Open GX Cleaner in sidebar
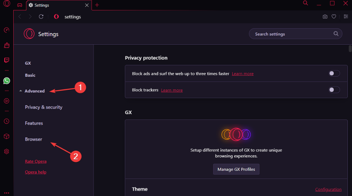The width and height of the screenshot is (352, 196). pos(7,45)
